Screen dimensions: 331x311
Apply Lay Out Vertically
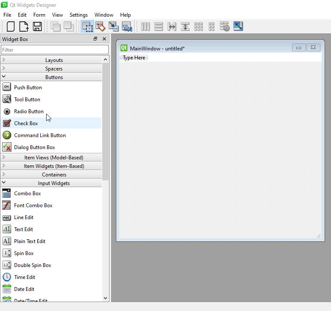(x=159, y=26)
